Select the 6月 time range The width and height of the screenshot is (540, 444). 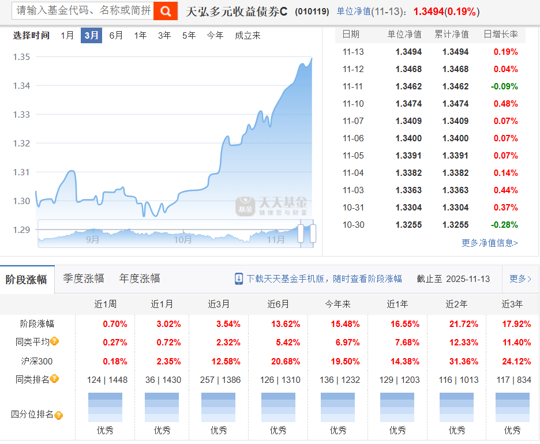click(x=116, y=35)
